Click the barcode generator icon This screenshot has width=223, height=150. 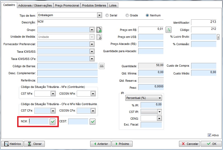point(101,66)
